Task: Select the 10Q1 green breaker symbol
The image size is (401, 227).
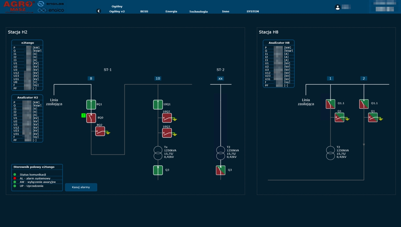Action: click(158, 105)
